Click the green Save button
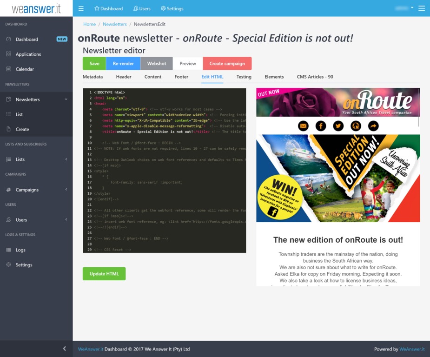 coord(94,64)
